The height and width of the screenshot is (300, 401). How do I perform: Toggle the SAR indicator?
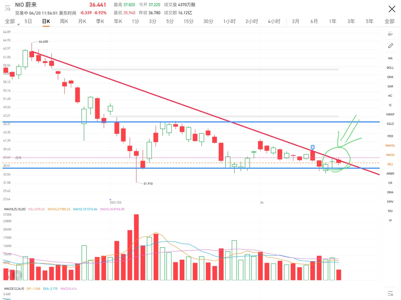pos(390,86)
